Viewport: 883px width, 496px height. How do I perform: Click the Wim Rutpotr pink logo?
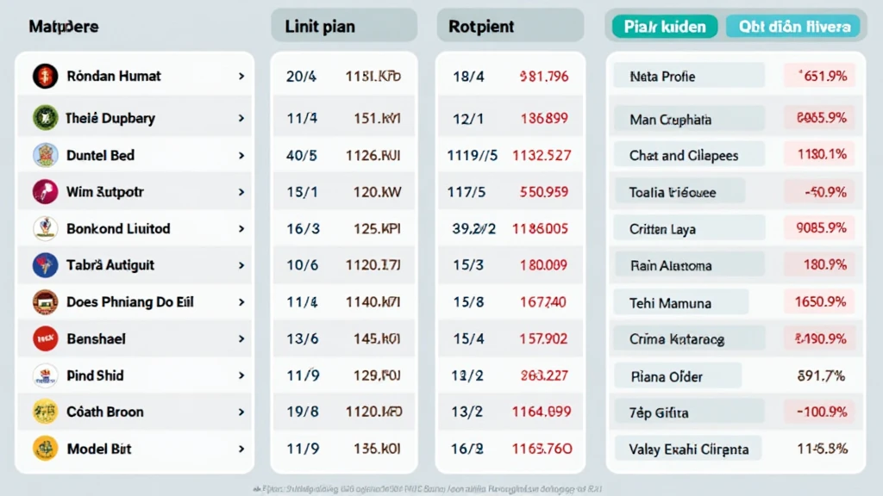45,191
